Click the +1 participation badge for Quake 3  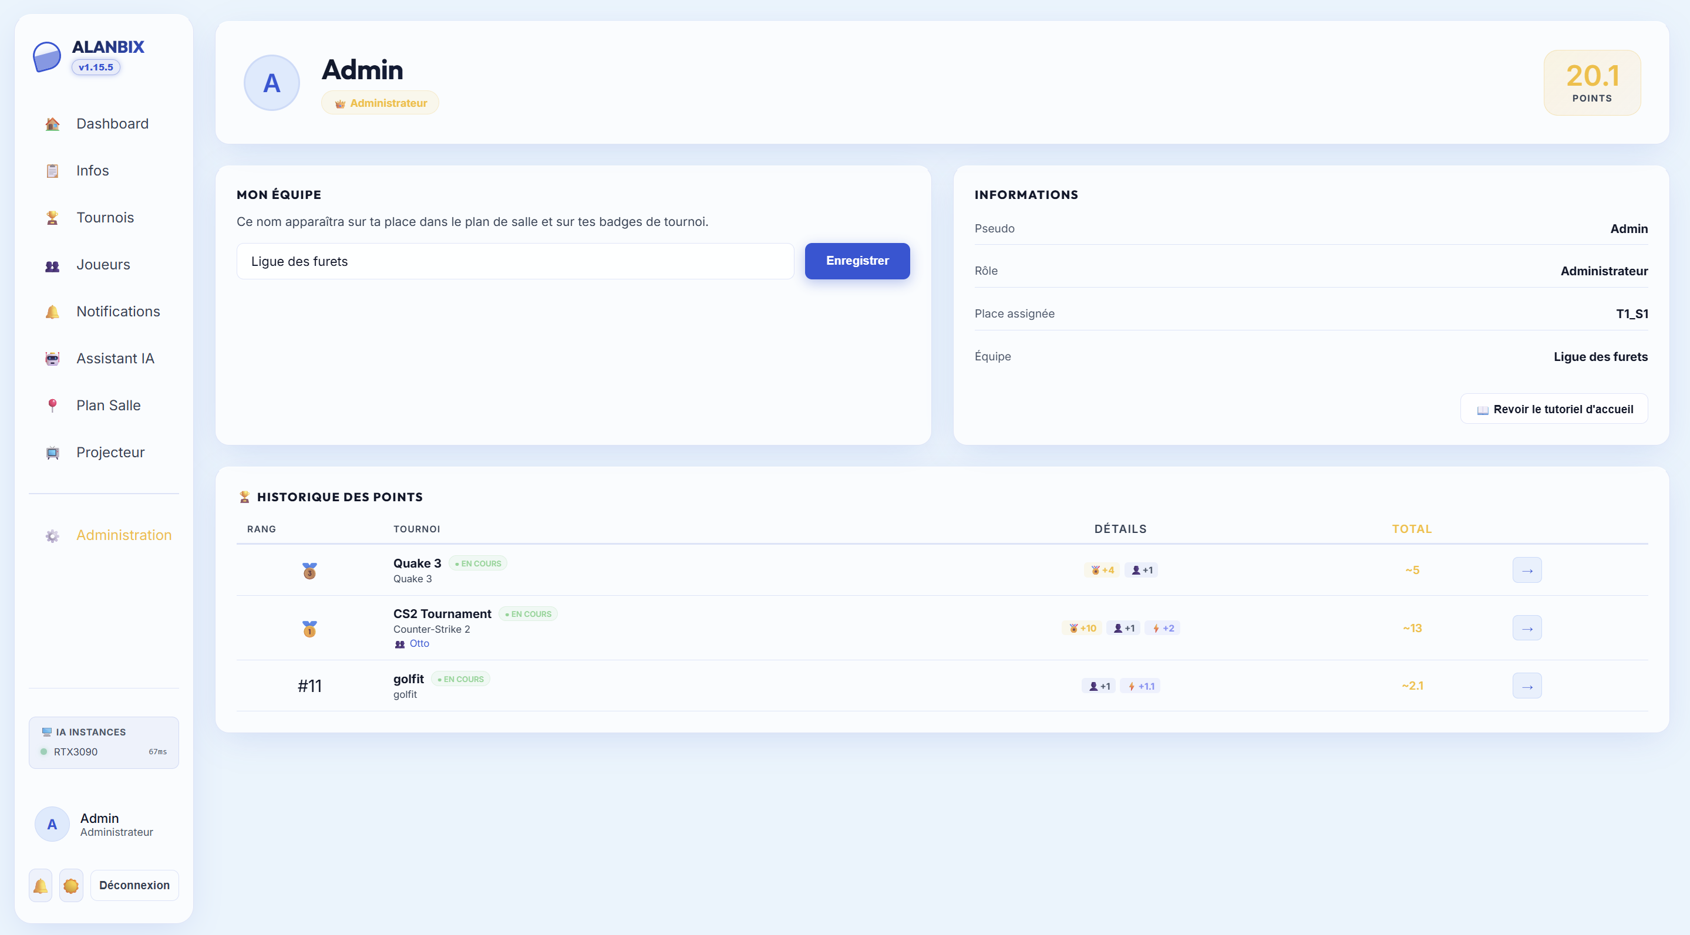coord(1142,570)
